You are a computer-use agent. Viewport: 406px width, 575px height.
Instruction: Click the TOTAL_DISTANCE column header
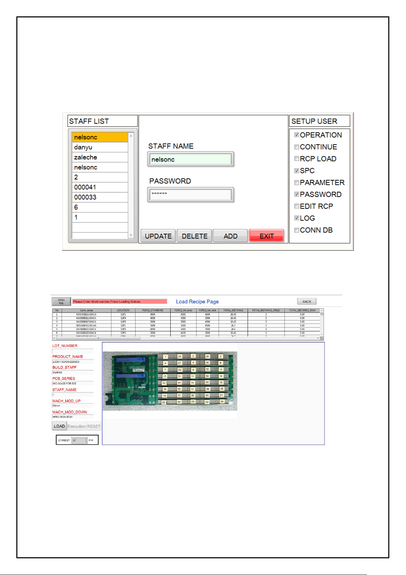pos(233,311)
